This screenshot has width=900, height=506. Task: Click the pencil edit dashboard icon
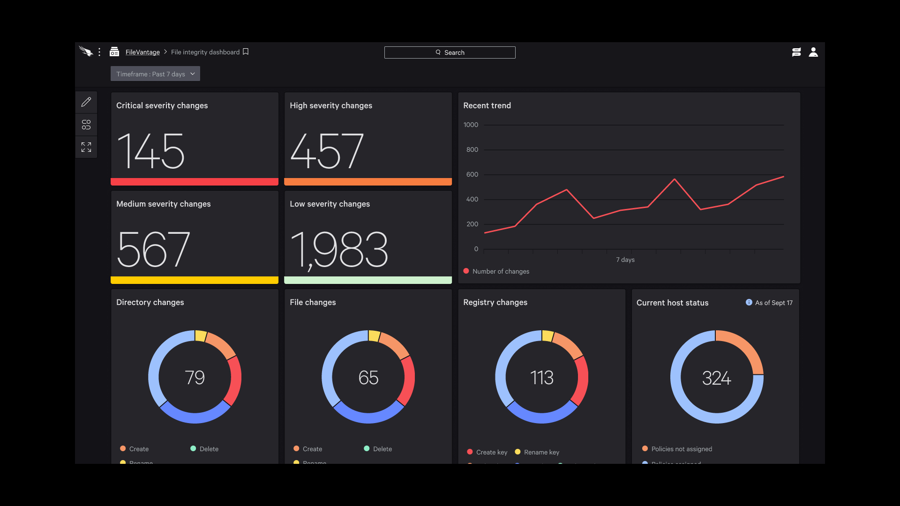(86, 102)
